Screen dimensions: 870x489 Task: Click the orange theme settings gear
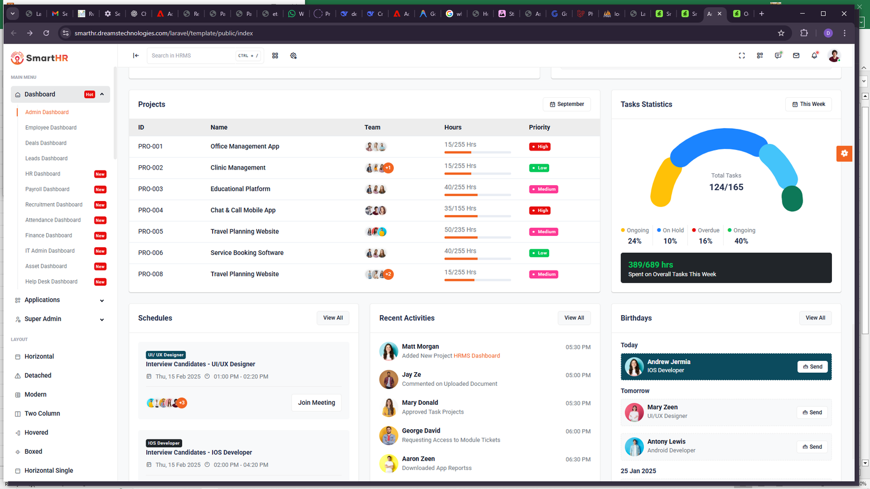844,154
